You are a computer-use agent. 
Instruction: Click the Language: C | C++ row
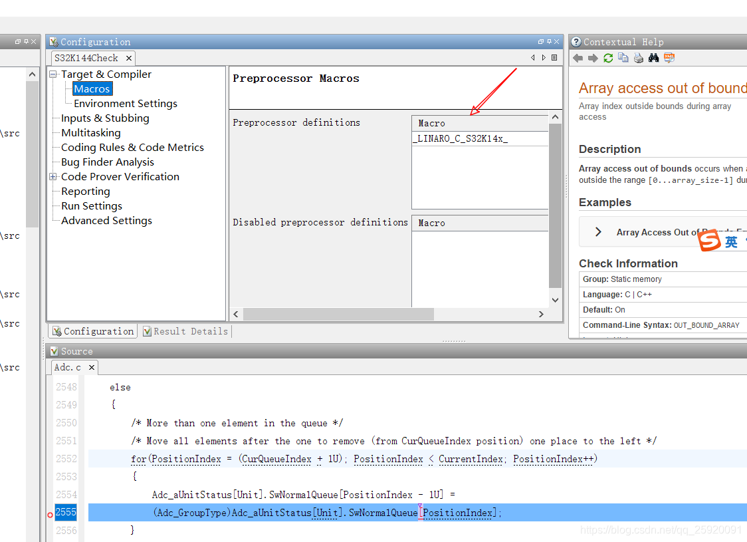(663, 295)
